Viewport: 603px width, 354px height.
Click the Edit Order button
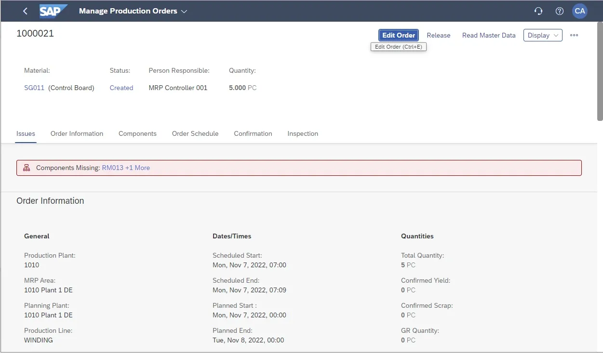pos(398,35)
